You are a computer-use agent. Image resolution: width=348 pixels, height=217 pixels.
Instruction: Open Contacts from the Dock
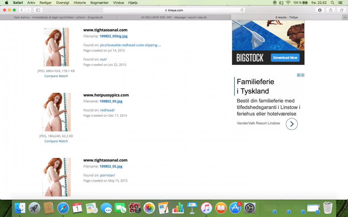(49, 208)
